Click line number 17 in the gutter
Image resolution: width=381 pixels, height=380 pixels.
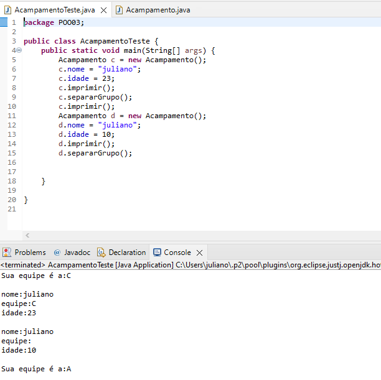coord(12,172)
